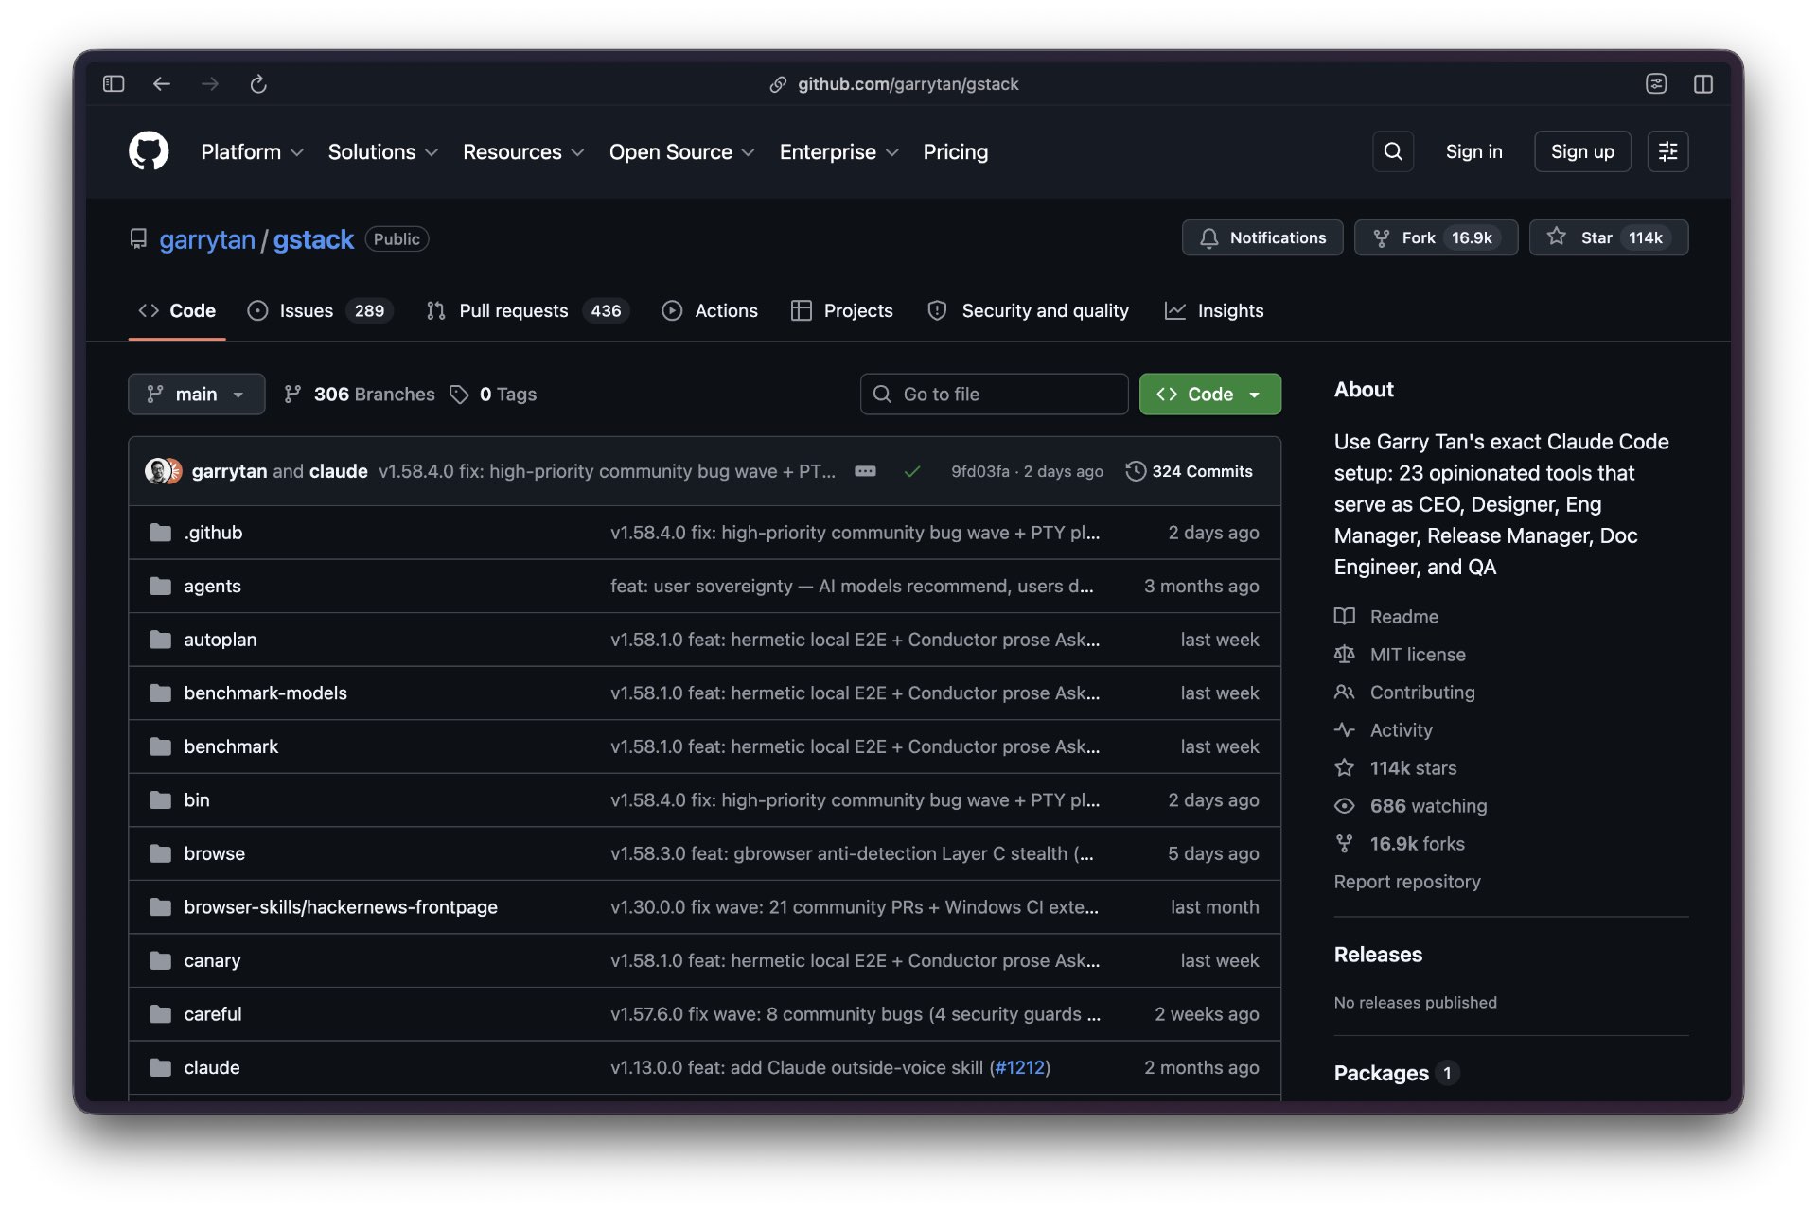Click the .github folder icon
Screen dimensions: 1817x1211
161,533
